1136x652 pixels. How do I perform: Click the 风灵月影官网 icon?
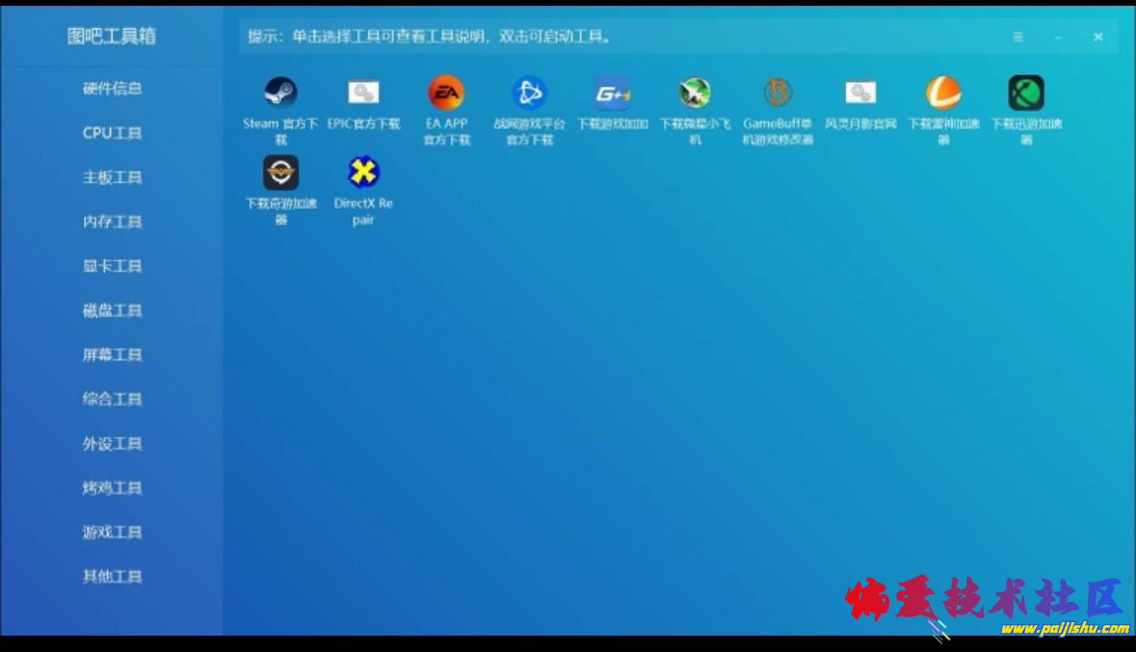click(x=860, y=93)
